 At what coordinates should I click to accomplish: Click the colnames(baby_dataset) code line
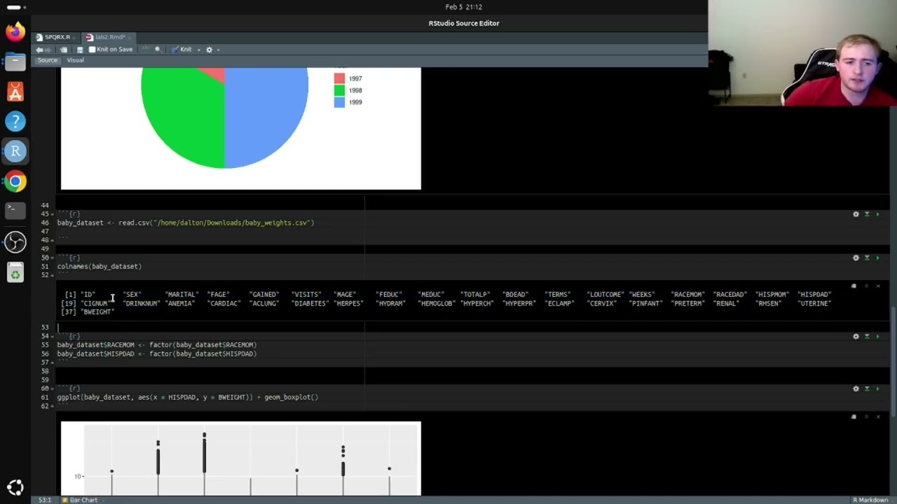100,266
